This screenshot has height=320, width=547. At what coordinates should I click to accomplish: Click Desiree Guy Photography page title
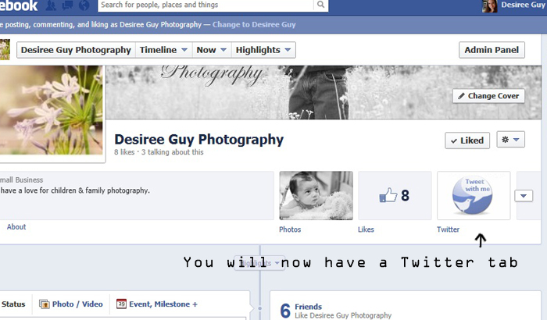coord(198,140)
